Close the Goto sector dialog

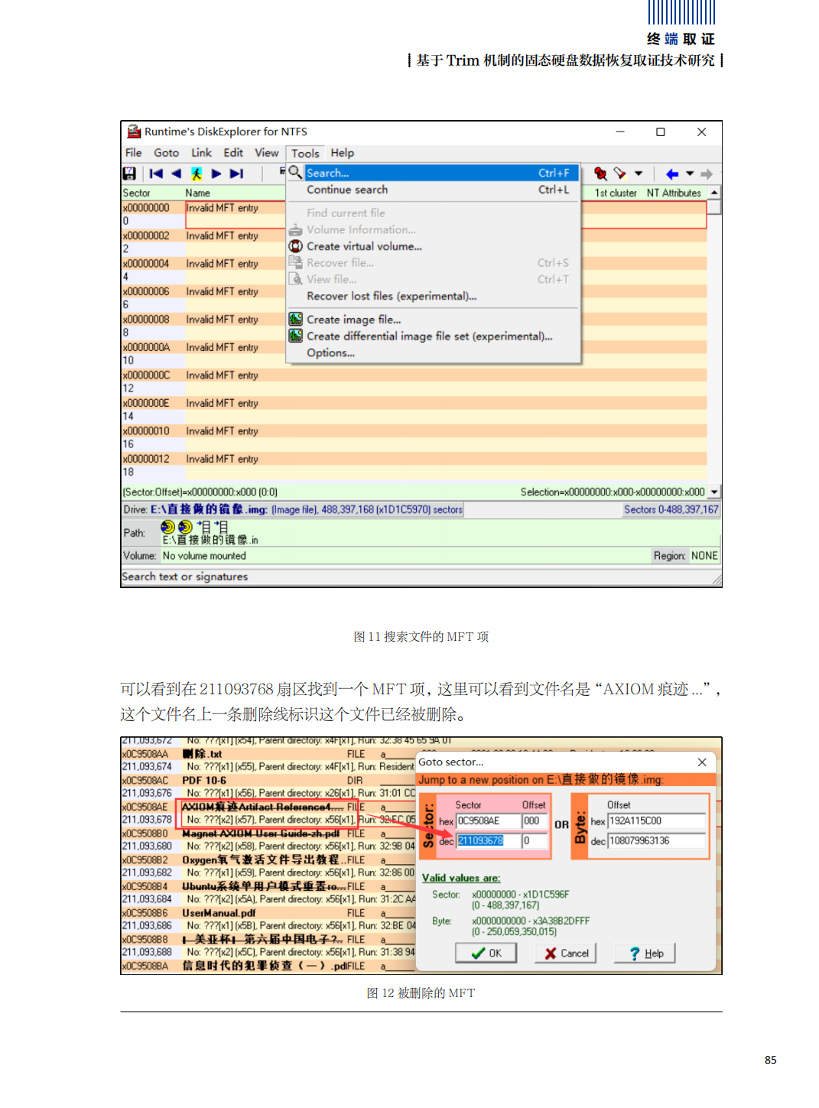tap(702, 762)
